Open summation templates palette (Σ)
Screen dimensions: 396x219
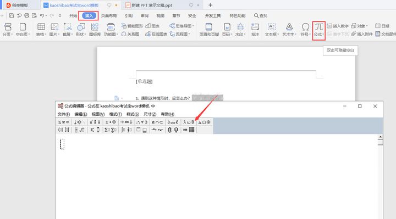coord(111,130)
